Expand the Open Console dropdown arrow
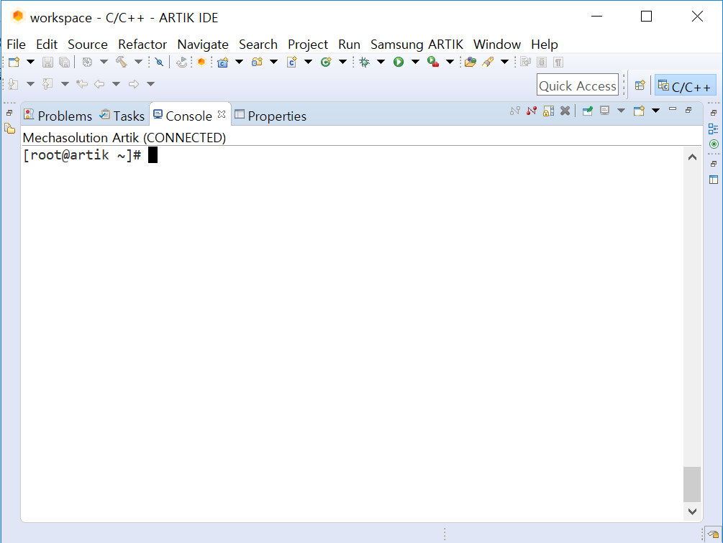Screen dimensions: 723x543 [655, 111]
